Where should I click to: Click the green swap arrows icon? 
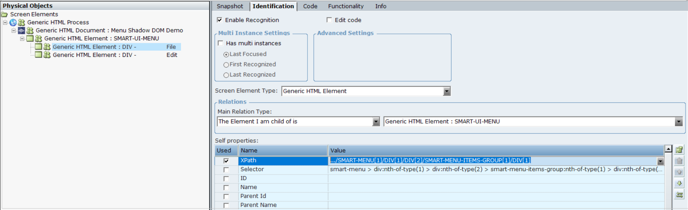[x=679, y=195]
